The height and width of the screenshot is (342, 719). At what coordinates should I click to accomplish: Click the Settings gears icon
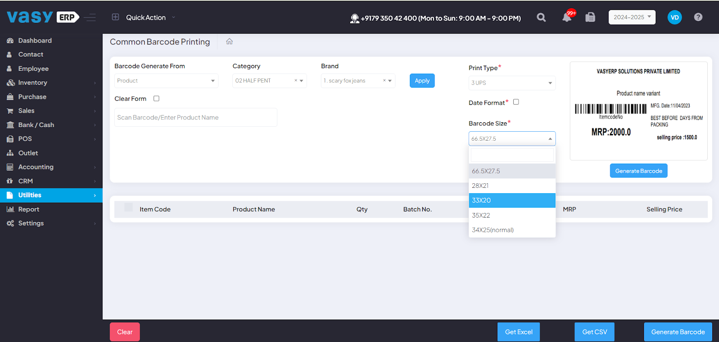10,223
